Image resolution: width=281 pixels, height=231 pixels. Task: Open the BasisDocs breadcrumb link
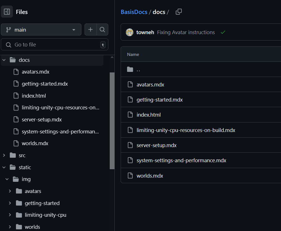click(x=134, y=12)
